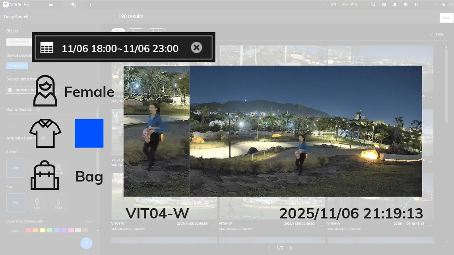Go to next results page arrow
Viewport: 454px width, 255px height.
pyautogui.click(x=291, y=248)
